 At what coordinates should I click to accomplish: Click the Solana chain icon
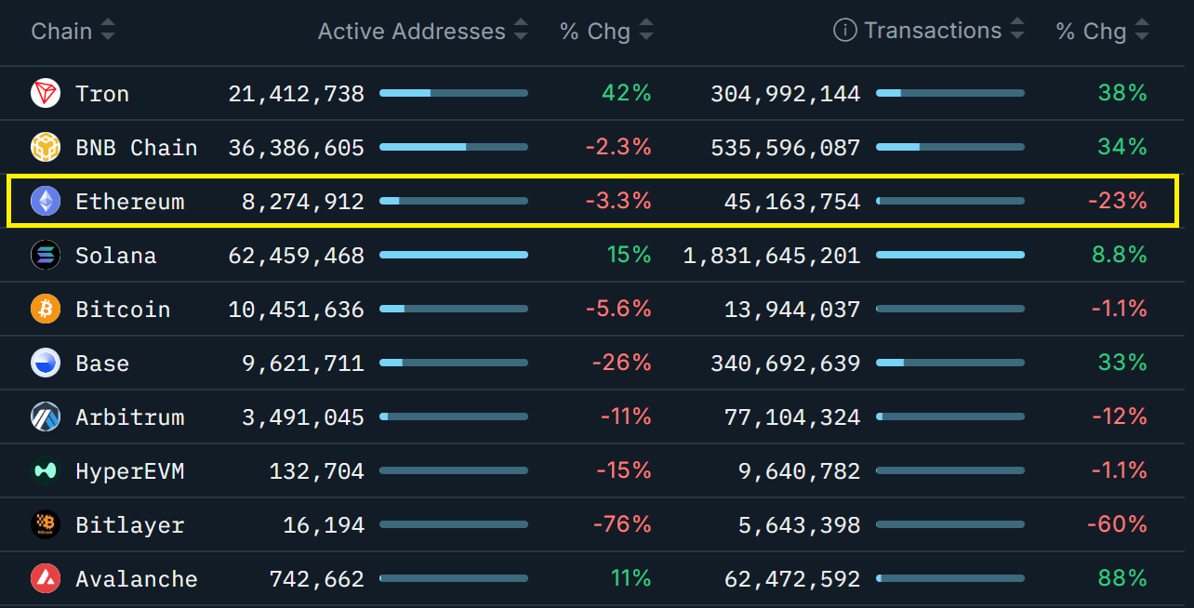45,255
